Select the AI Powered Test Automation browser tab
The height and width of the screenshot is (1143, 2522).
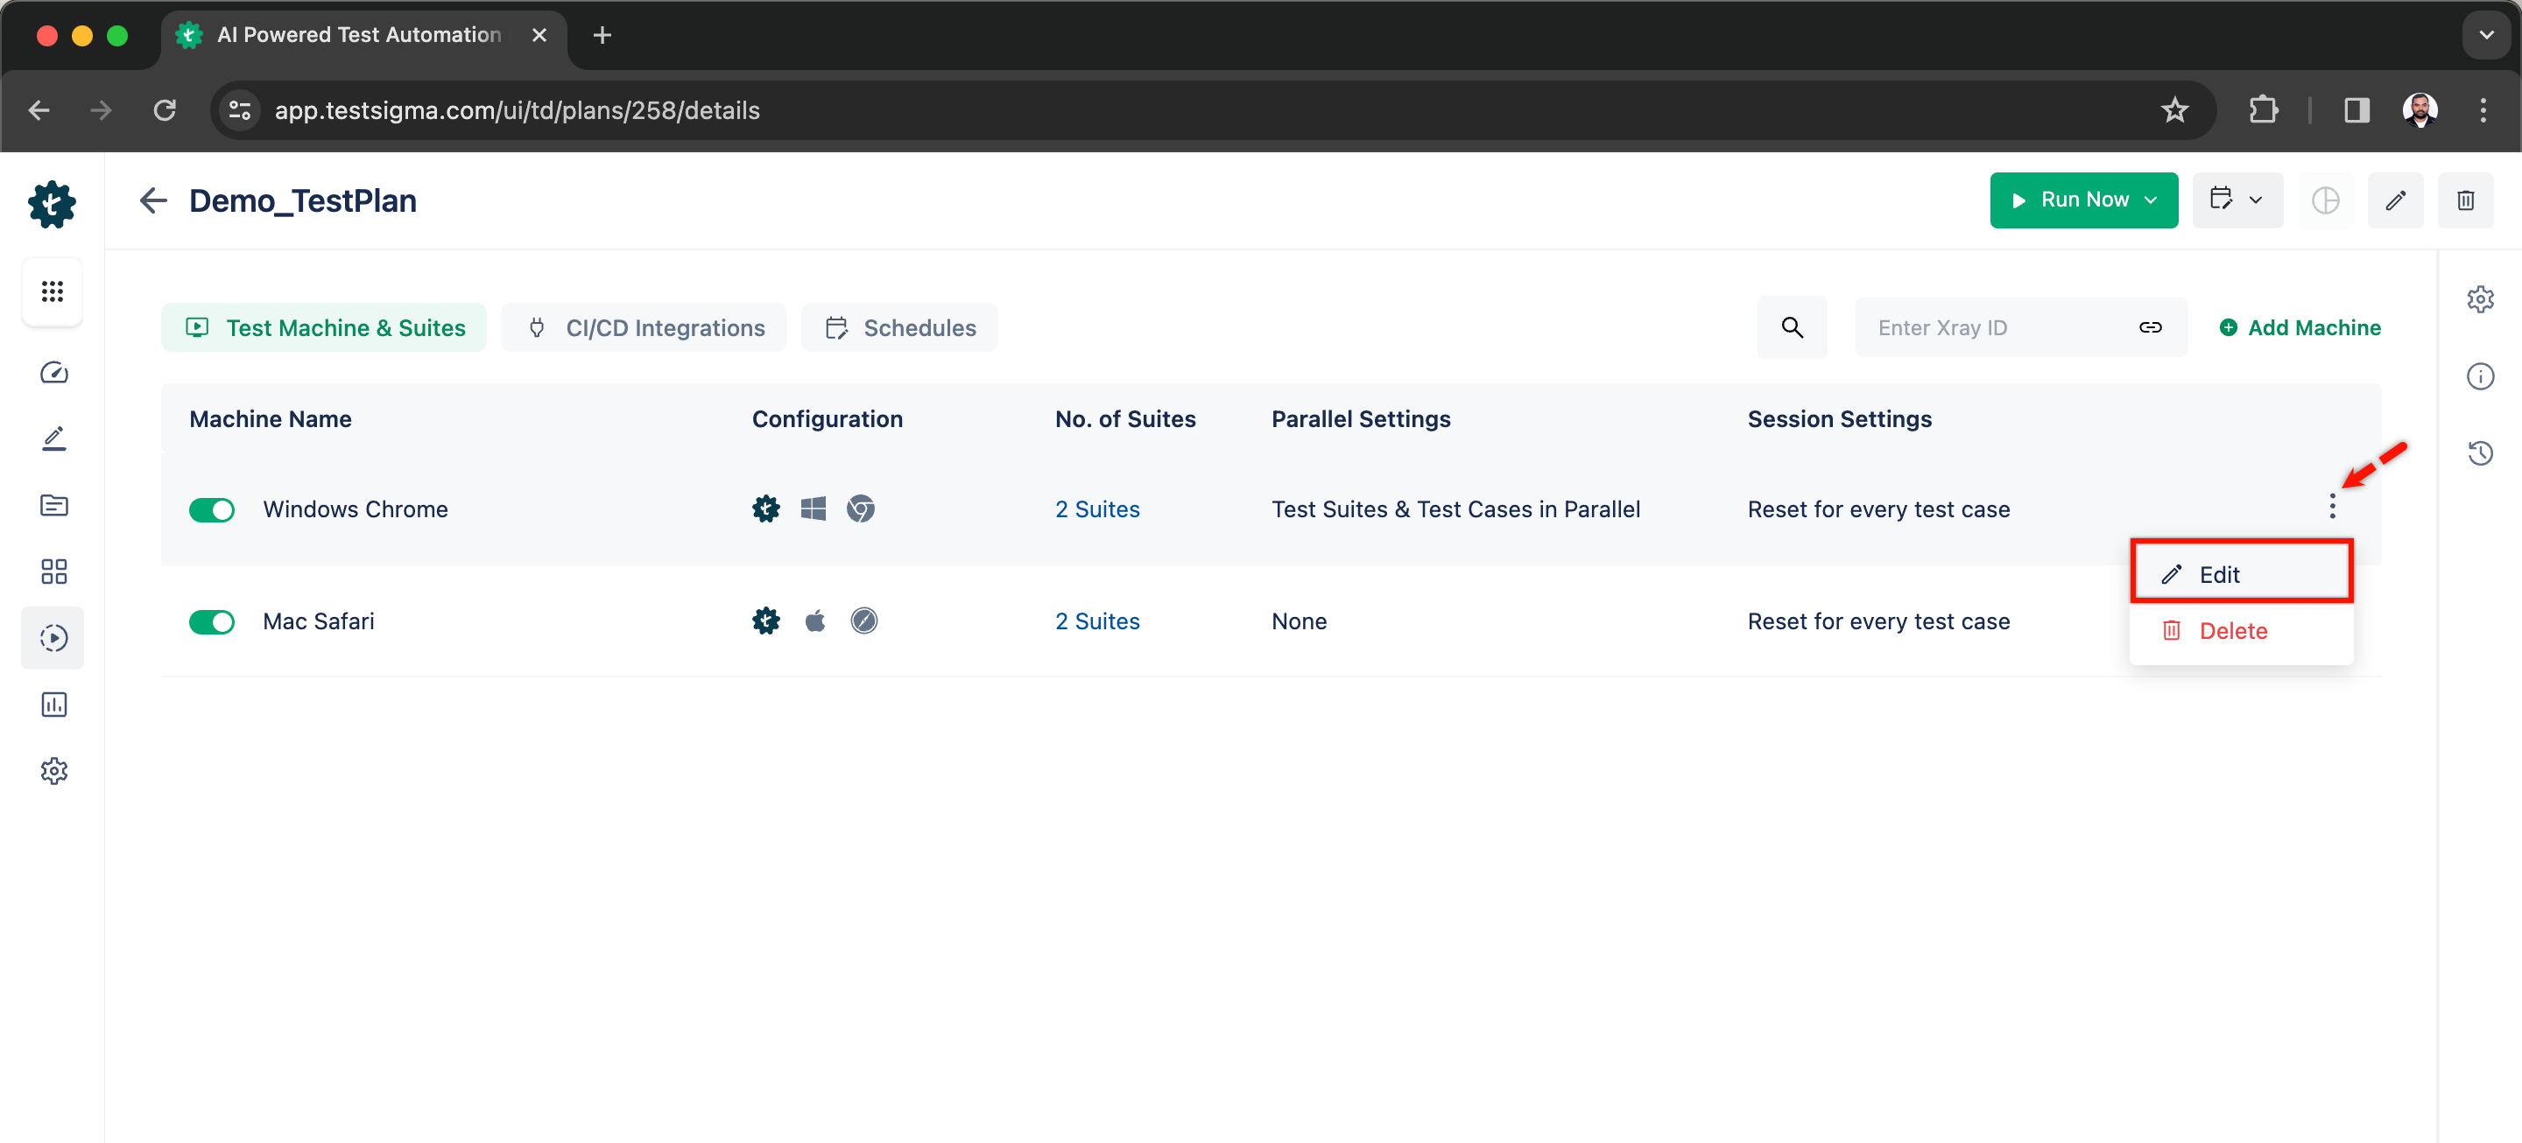point(364,35)
